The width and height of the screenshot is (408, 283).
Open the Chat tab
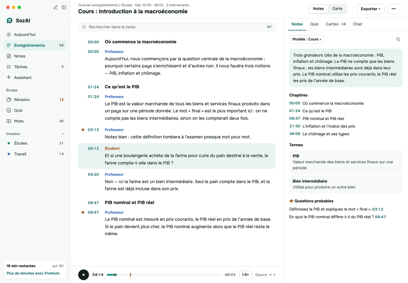[358, 24]
